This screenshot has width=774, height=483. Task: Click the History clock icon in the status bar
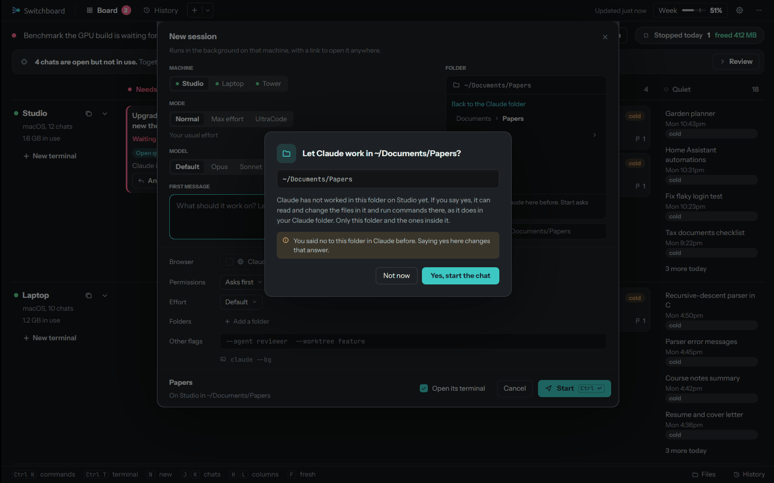pyautogui.click(x=736, y=474)
